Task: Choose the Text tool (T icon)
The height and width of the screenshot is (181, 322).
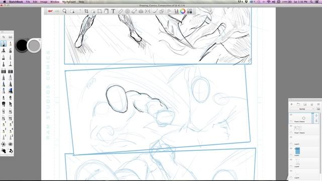Action: click(113, 11)
